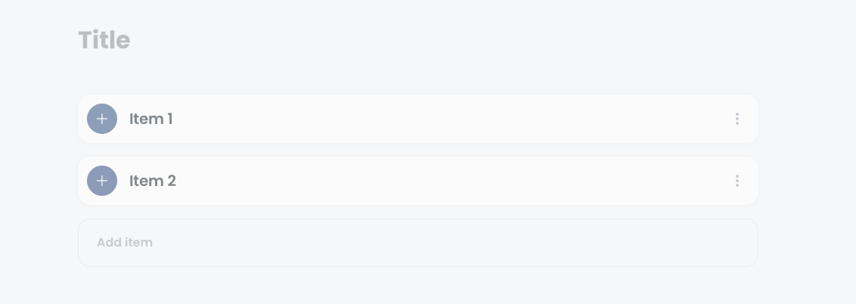The width and height of the screenshot is (856, 304).
Task: Toggle Item 1 with the blue-grey circle button
Action: pyautogui.click(x=102, y=119)
